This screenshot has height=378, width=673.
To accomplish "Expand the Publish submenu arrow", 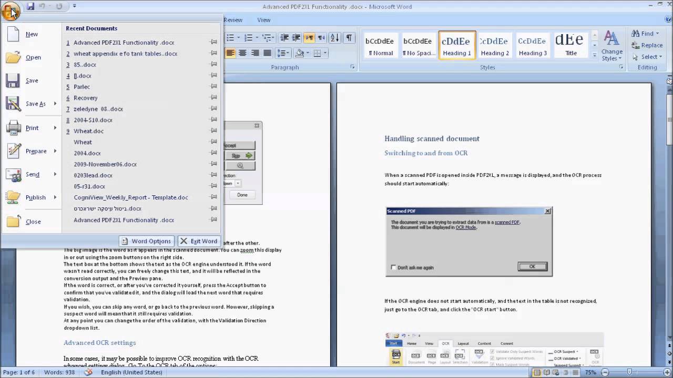I will coord(55,197).
